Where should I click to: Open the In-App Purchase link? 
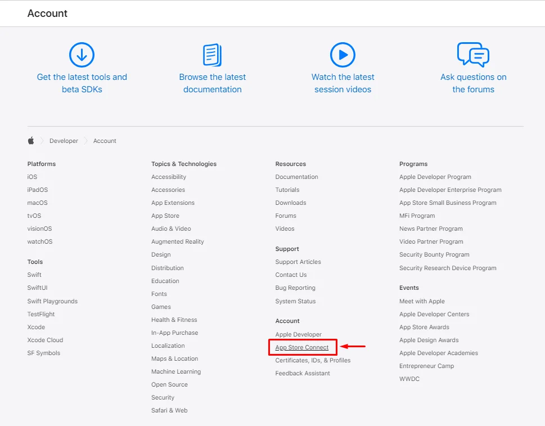click(174, 333)
